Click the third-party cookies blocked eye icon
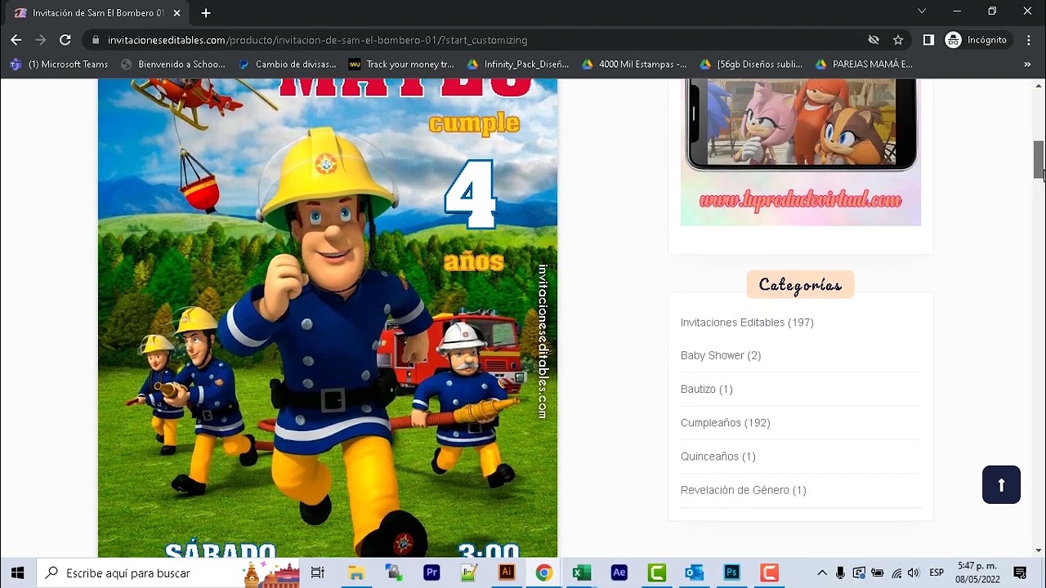 [x=874, y=40]
